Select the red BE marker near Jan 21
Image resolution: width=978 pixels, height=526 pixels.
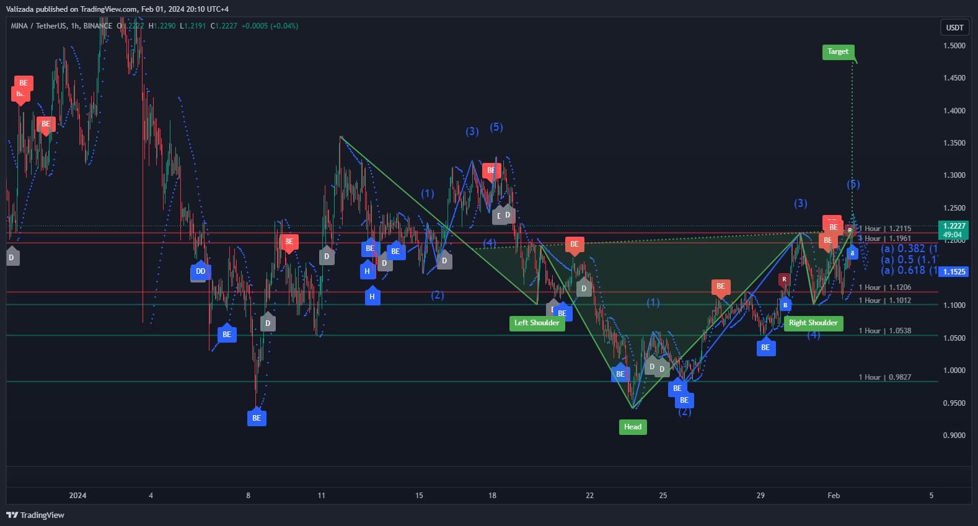pyautogui.click(x=575, y=245)
